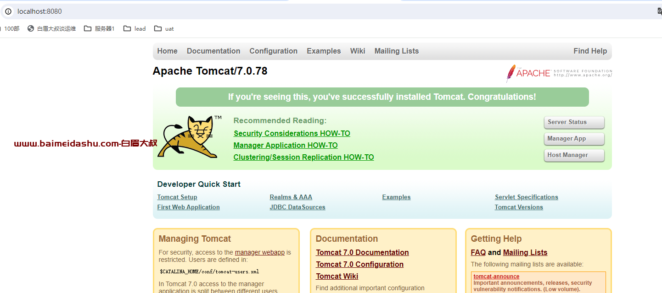
Task: Click the Recommended Reading heading
Action: [x=280, y=120]
